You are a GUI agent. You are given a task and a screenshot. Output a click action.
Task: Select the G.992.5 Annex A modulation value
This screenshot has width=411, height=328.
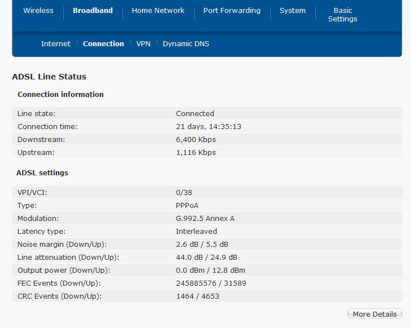[205, 218]
